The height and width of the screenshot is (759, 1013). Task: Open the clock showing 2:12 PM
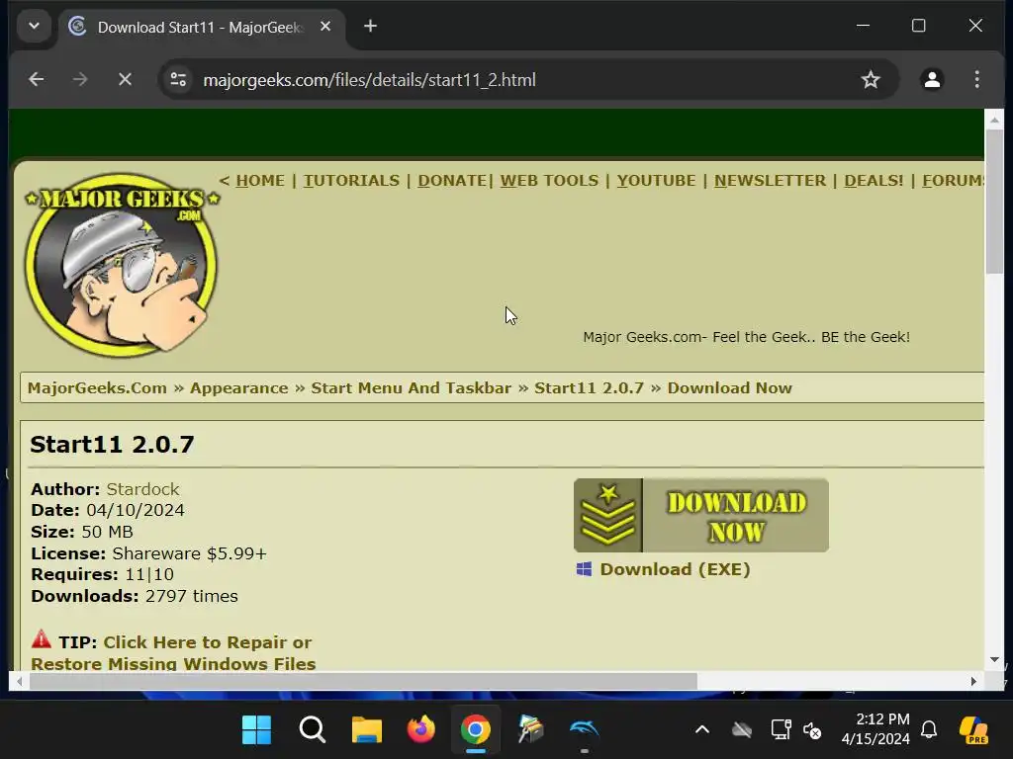click(x=875, y=729)
